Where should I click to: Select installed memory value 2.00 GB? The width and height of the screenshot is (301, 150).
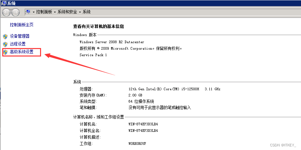tap(135, 95)
